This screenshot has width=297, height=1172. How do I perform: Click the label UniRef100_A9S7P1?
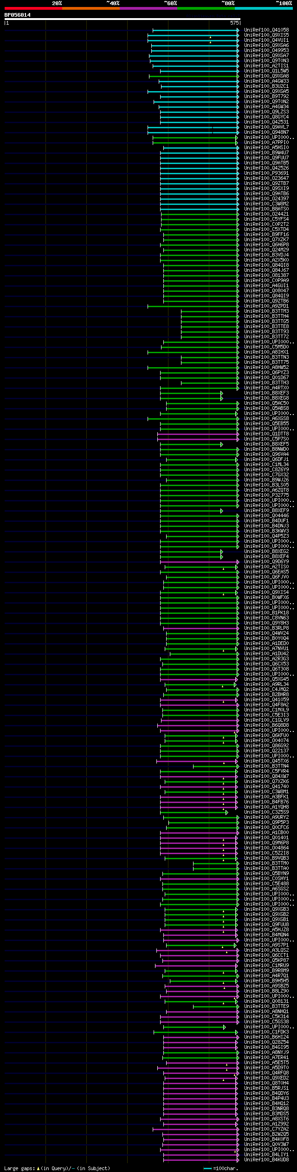tap(266, 945)
